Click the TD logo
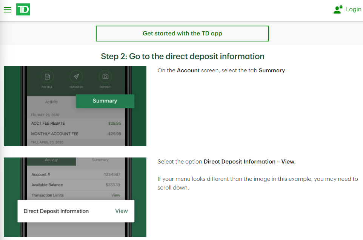Viewport: 363px width, 240px height. (23, 9)
